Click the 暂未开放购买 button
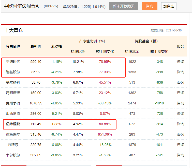Image resolution: width=192 pixels, height=168 pixels. pos(124,6)
